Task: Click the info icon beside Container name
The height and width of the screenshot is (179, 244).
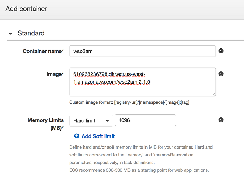Action: coord(221,51)
